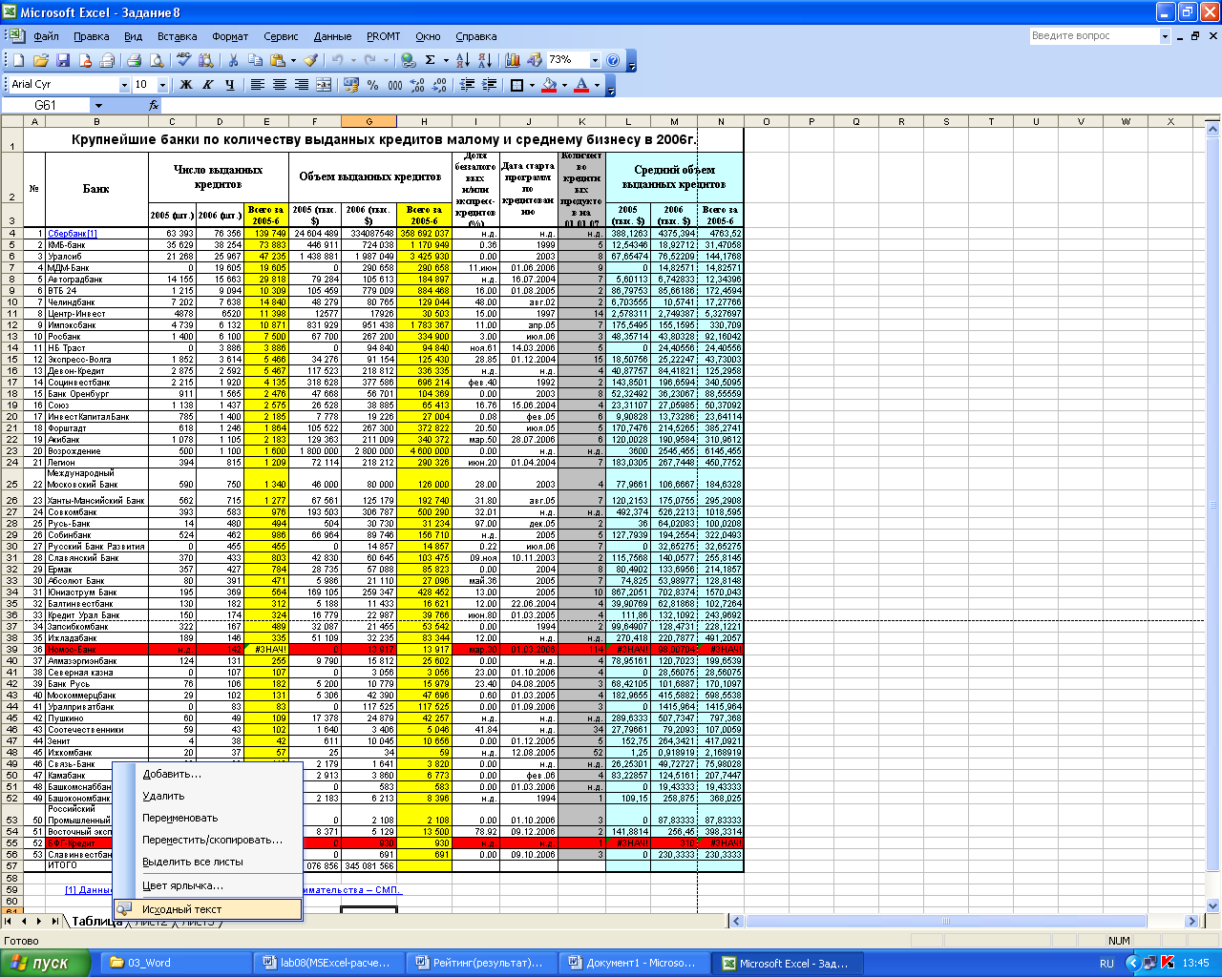Switch to 03_Word taskbar button
This screenshot has height=977, width=1222.
176,963
